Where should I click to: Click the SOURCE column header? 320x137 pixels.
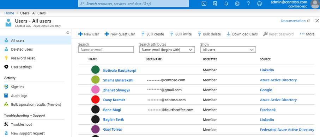[265, 59]
